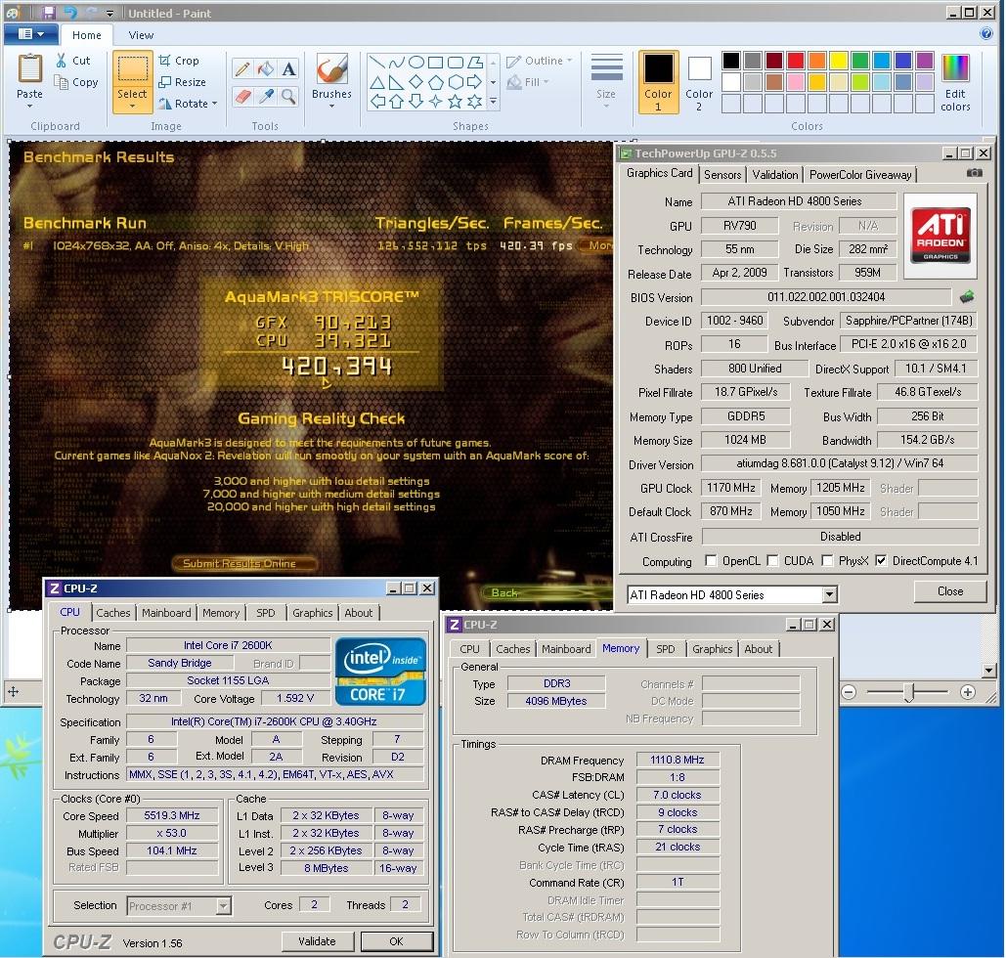This screenshot has width=1006, height=958.
Task: Click the GPU-Z camera screenshot icon
Action: click(x=974, y=173)
